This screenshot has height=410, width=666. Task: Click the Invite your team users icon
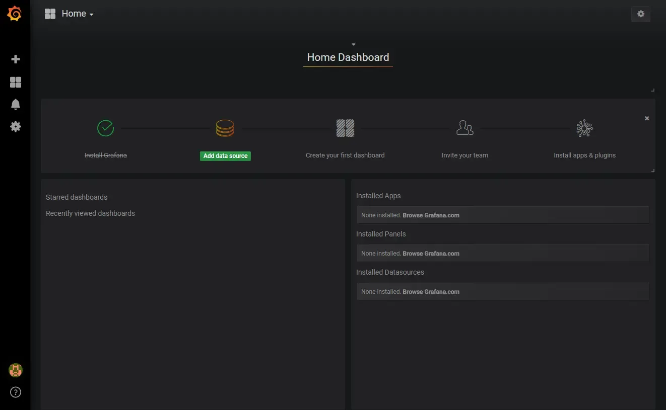464,128
